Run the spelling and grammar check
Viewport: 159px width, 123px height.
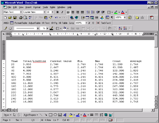point(30,17)
